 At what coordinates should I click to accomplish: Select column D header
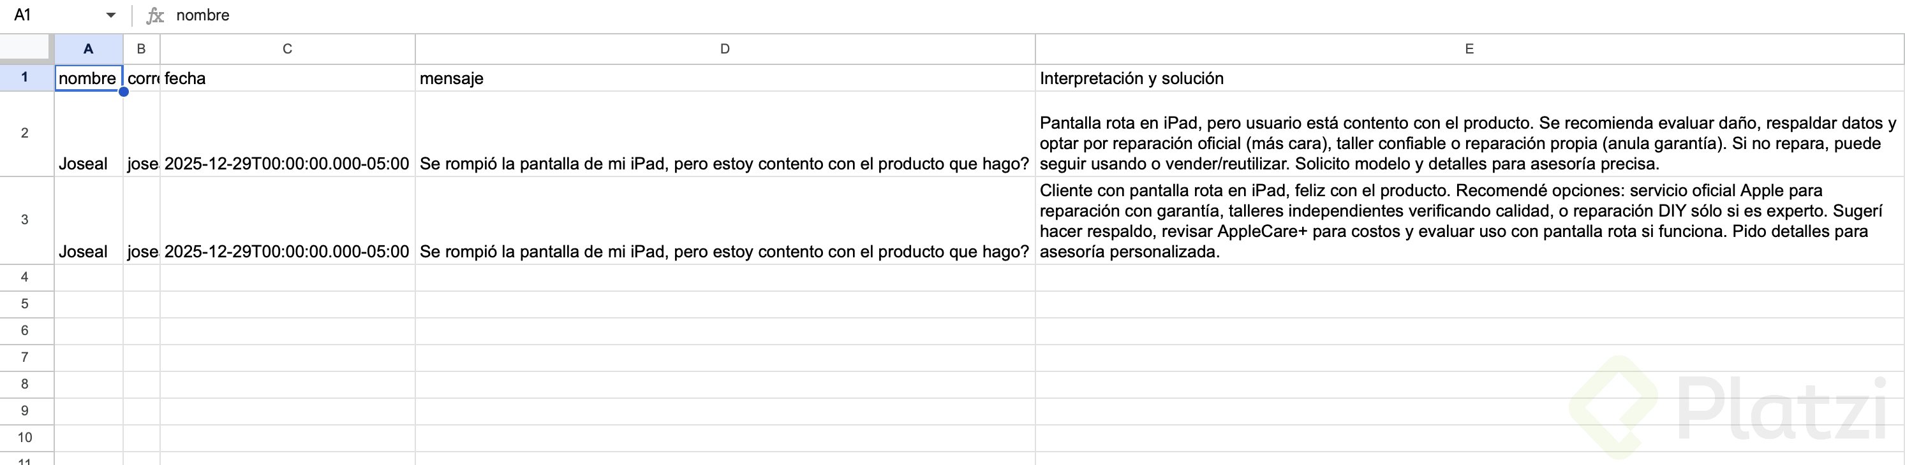(x=725, y=48)
